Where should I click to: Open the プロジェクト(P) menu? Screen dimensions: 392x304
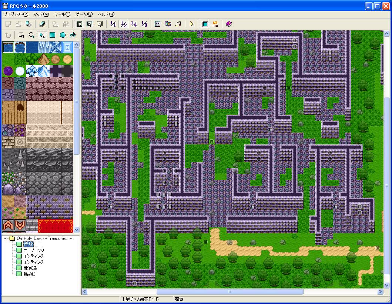[16, 14]
